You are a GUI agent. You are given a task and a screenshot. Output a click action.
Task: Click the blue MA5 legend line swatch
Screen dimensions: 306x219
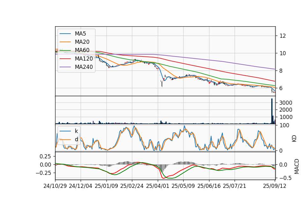[x=65, y=34]
